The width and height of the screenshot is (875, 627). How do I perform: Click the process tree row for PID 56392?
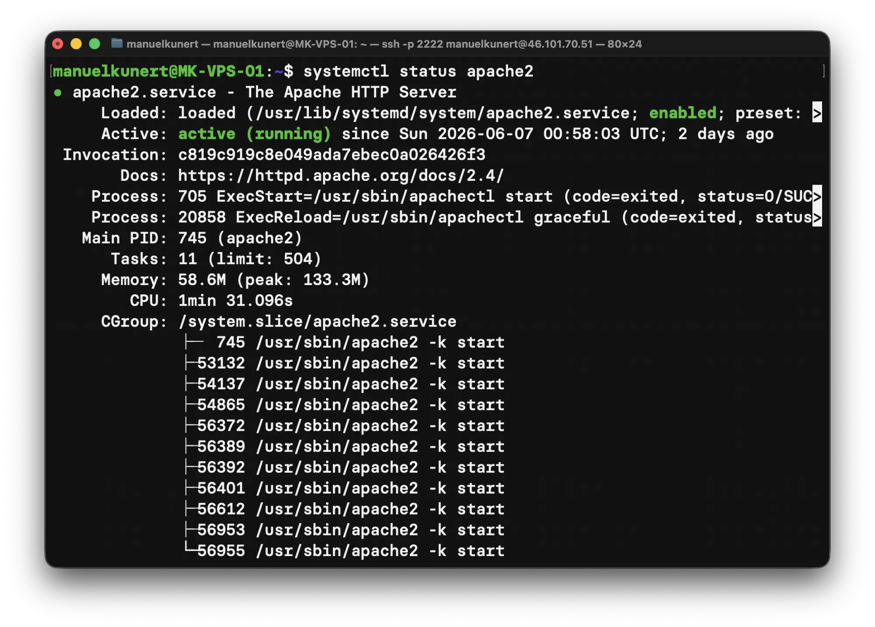click(345, 468)
